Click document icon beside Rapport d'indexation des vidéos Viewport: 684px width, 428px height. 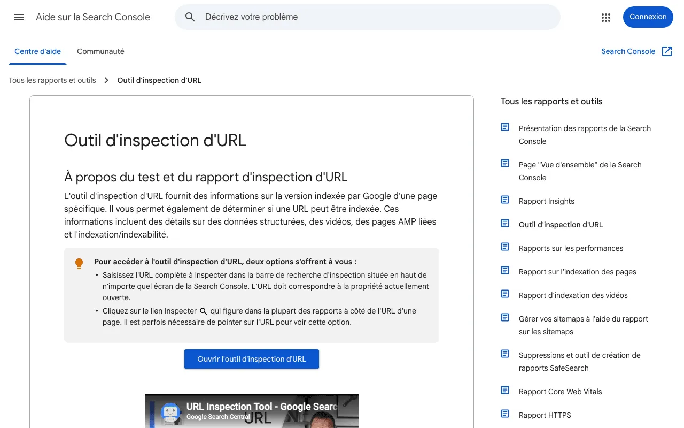(x=505, y=294)
